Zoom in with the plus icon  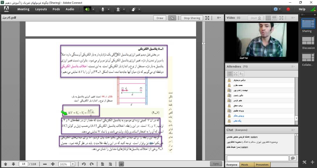[x=53, y=164]
